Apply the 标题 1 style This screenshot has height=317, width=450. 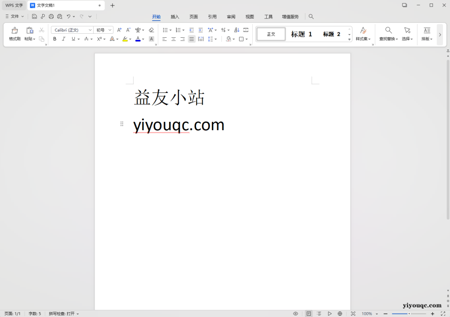301,34
